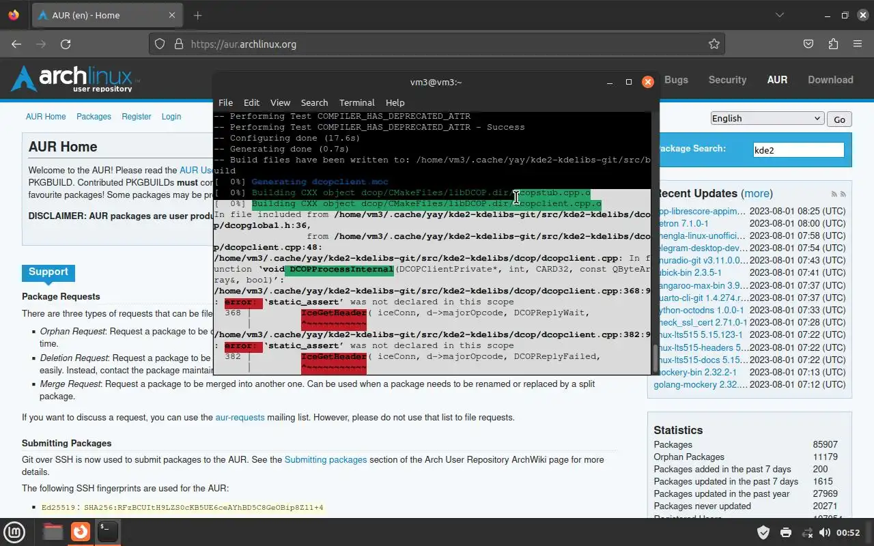Expand the English language dropdown
The image size is (874, 546).
767,118
